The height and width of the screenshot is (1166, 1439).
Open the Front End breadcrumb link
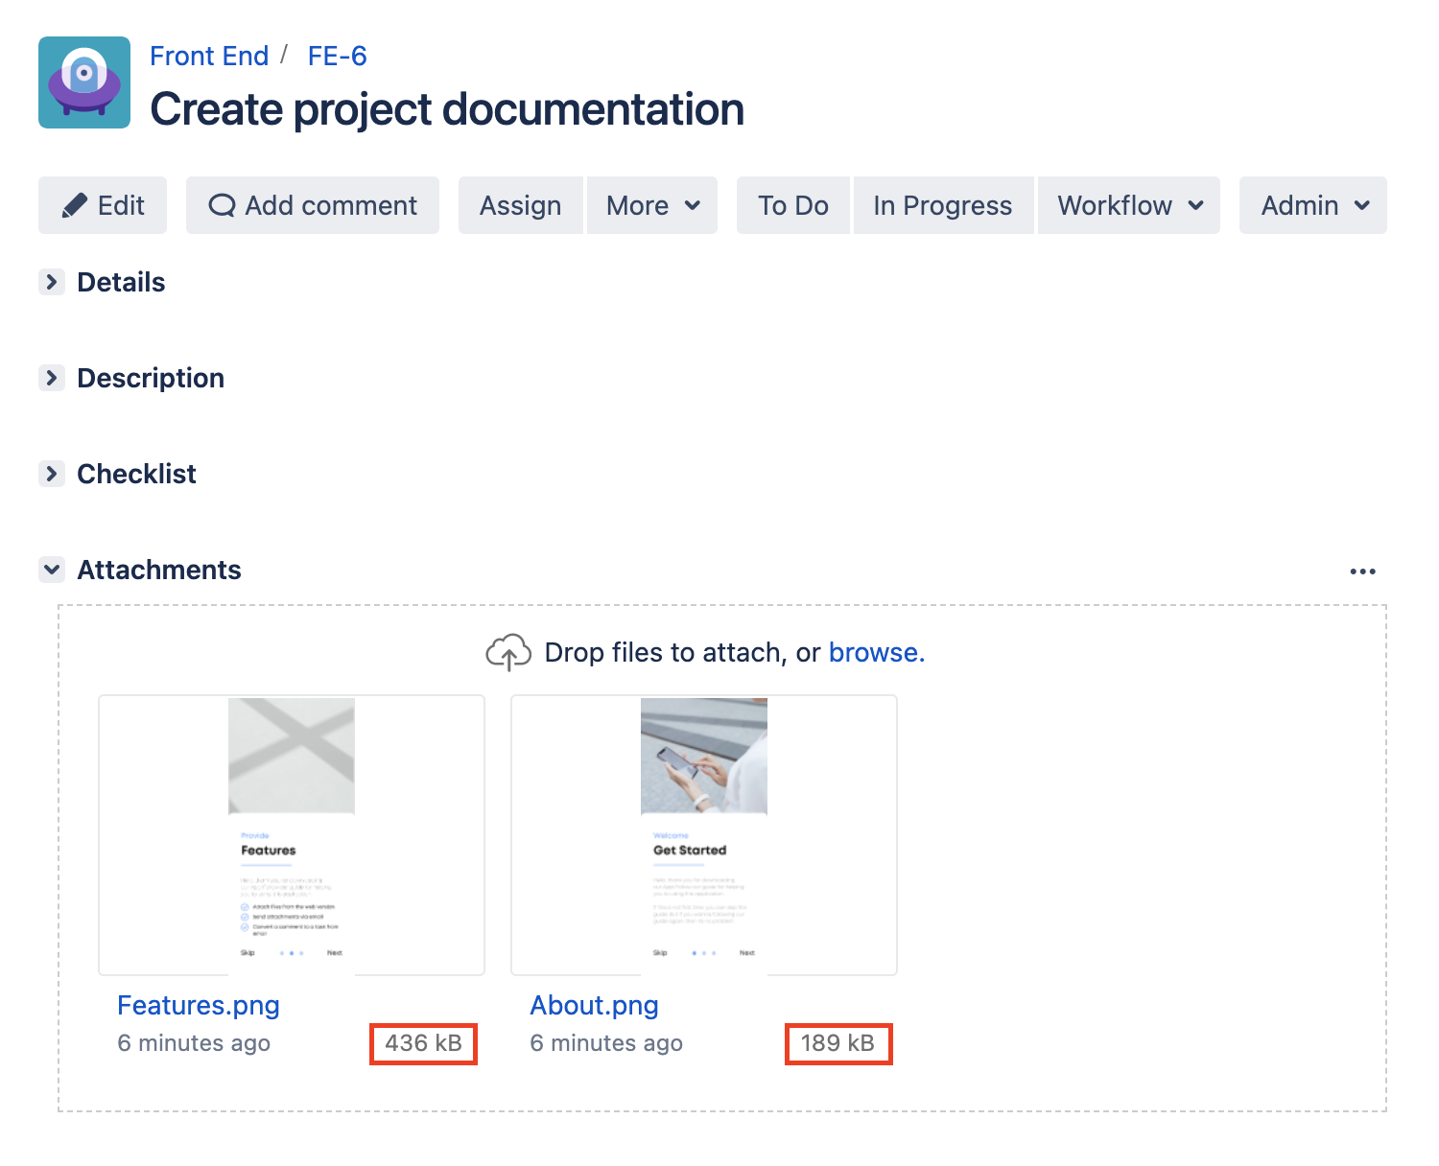click(209, 56)
